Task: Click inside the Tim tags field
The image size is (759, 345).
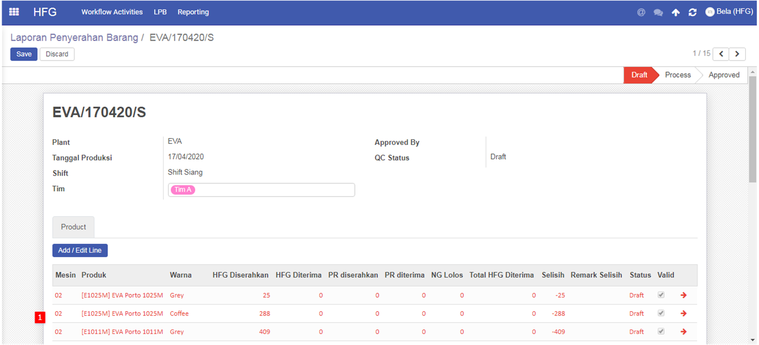Action: pyautogui.click(x=272, y=190)
